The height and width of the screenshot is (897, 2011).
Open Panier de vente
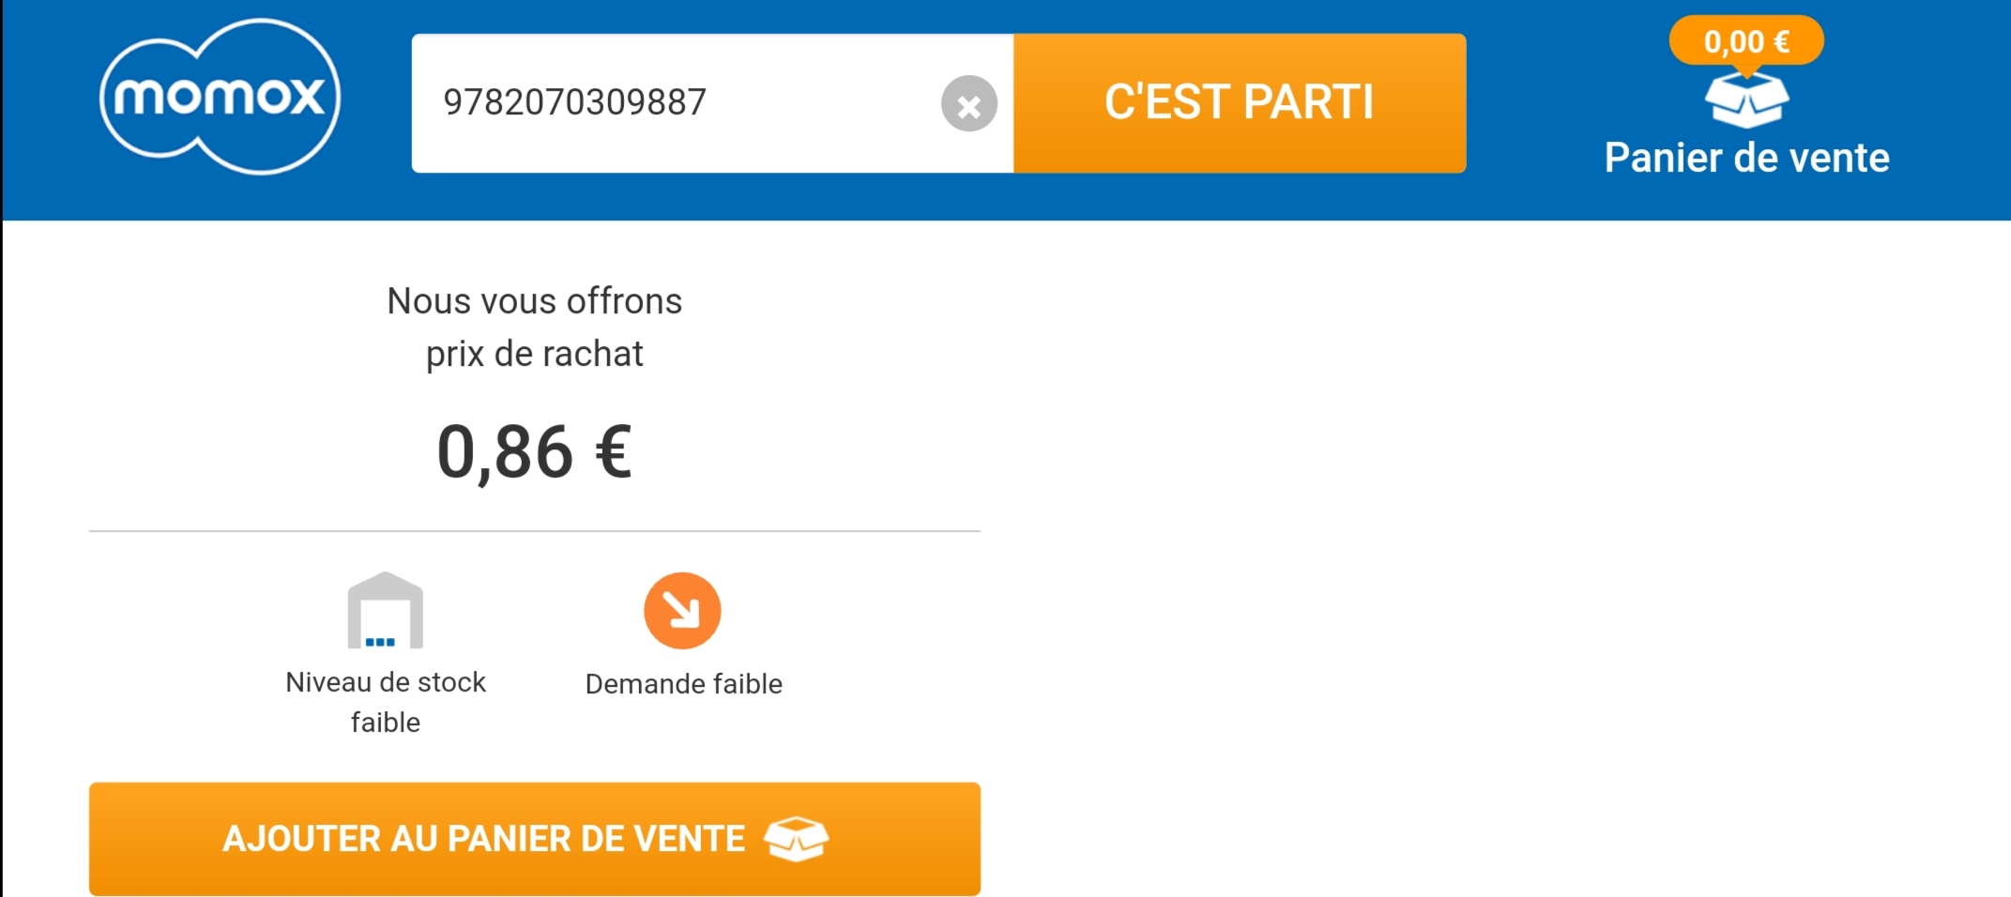click(1747, 157)
